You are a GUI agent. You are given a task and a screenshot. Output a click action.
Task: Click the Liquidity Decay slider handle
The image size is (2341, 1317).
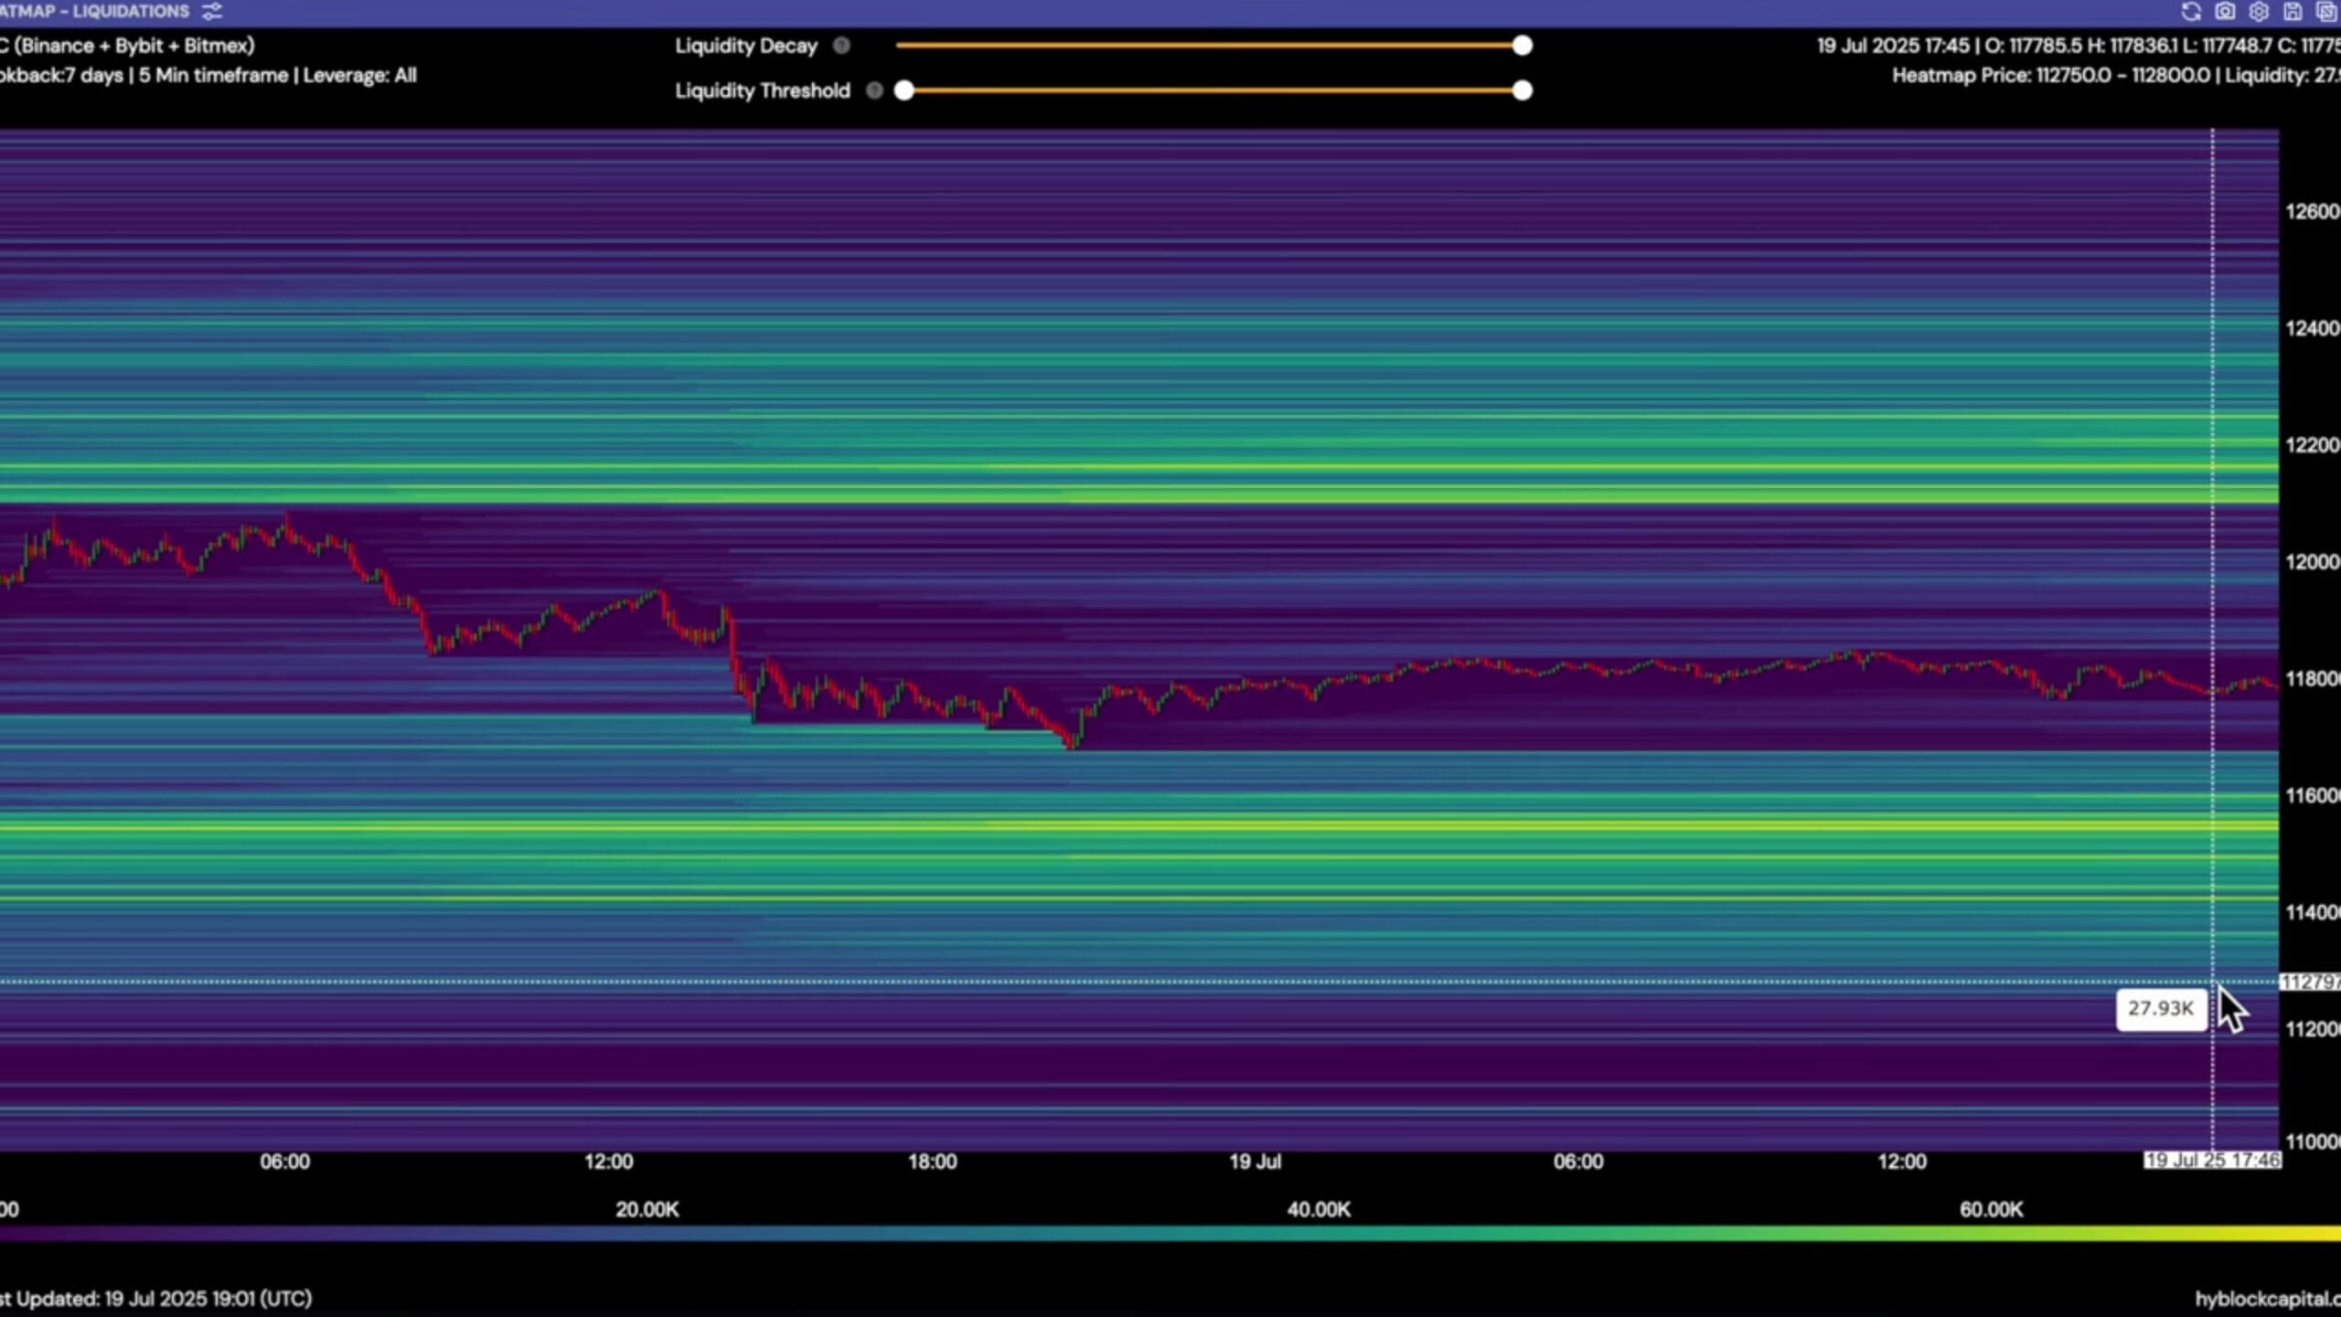pyautogui.click(x=1522, y=46)
